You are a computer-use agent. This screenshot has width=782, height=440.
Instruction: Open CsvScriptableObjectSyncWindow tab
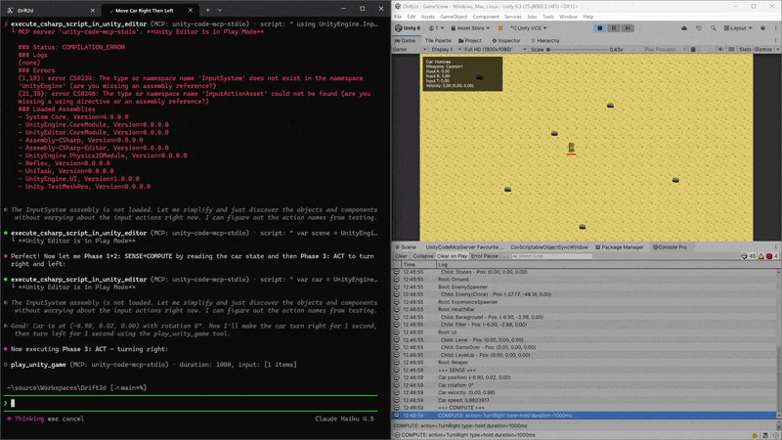coord(549,247)
